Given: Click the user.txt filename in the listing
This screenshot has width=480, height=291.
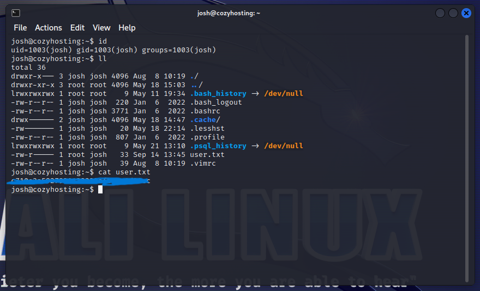Looking at the screenshot, I should [207, 155].
